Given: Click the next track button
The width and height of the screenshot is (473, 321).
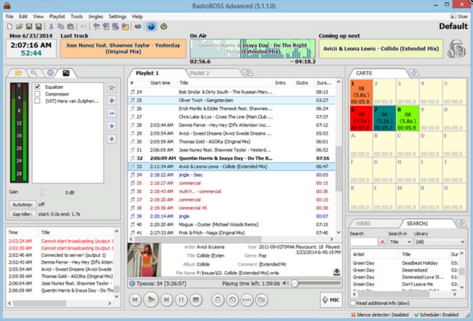Looking at the screenshot, I should pos(166,299).
